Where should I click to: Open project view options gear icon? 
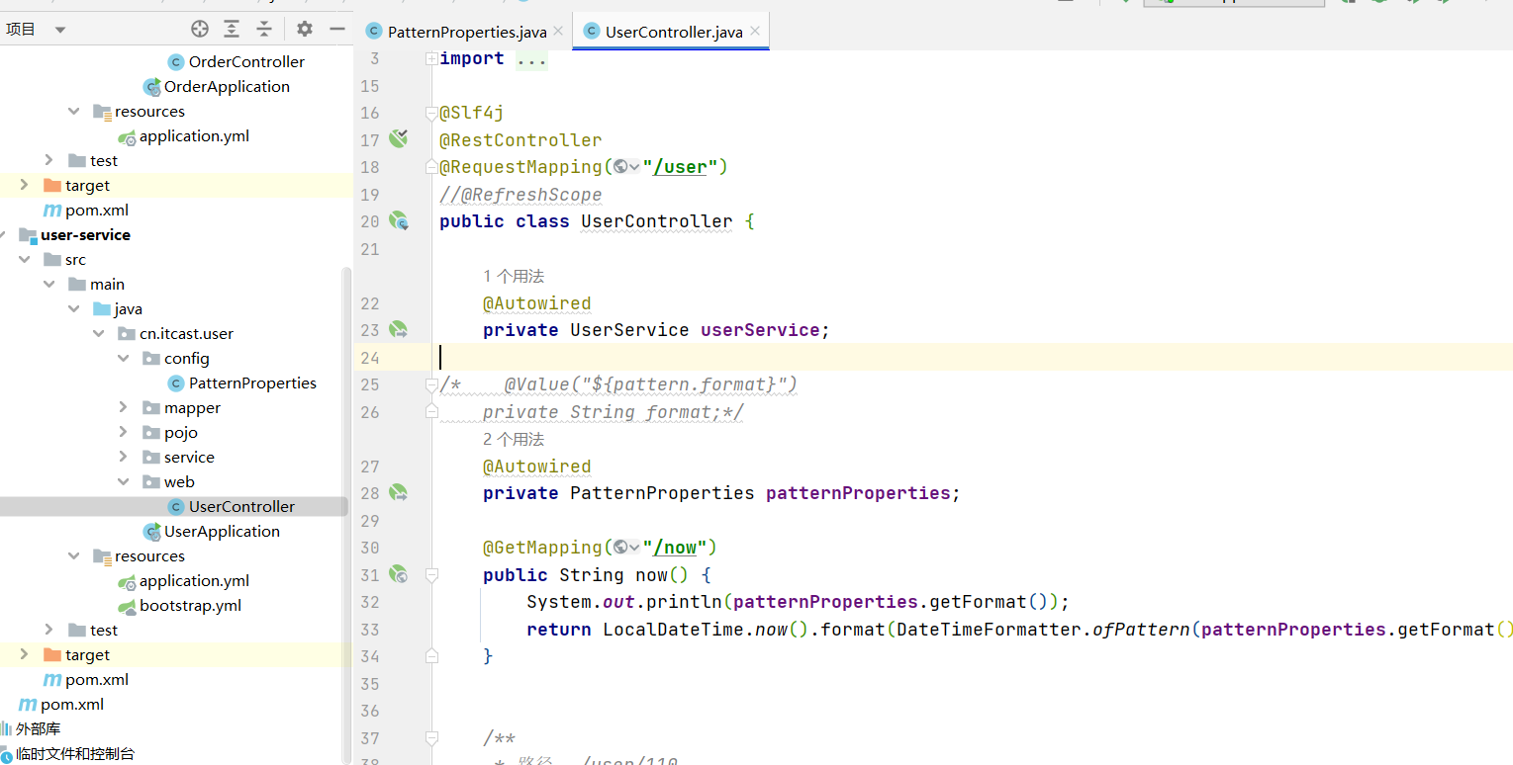(305, 29)
